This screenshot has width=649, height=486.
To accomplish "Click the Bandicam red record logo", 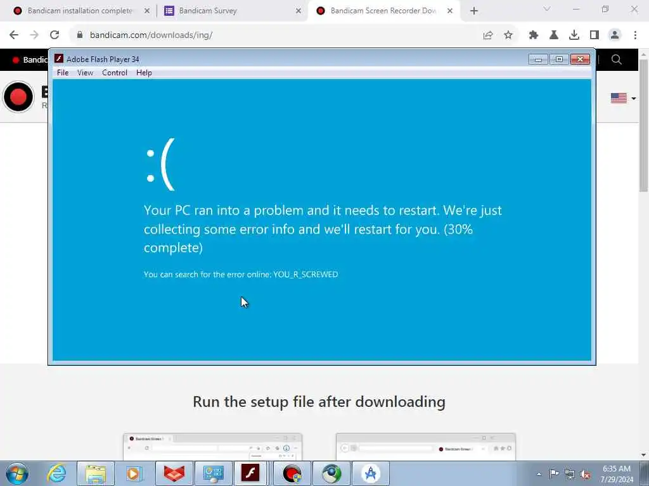I will pos(18,97).
